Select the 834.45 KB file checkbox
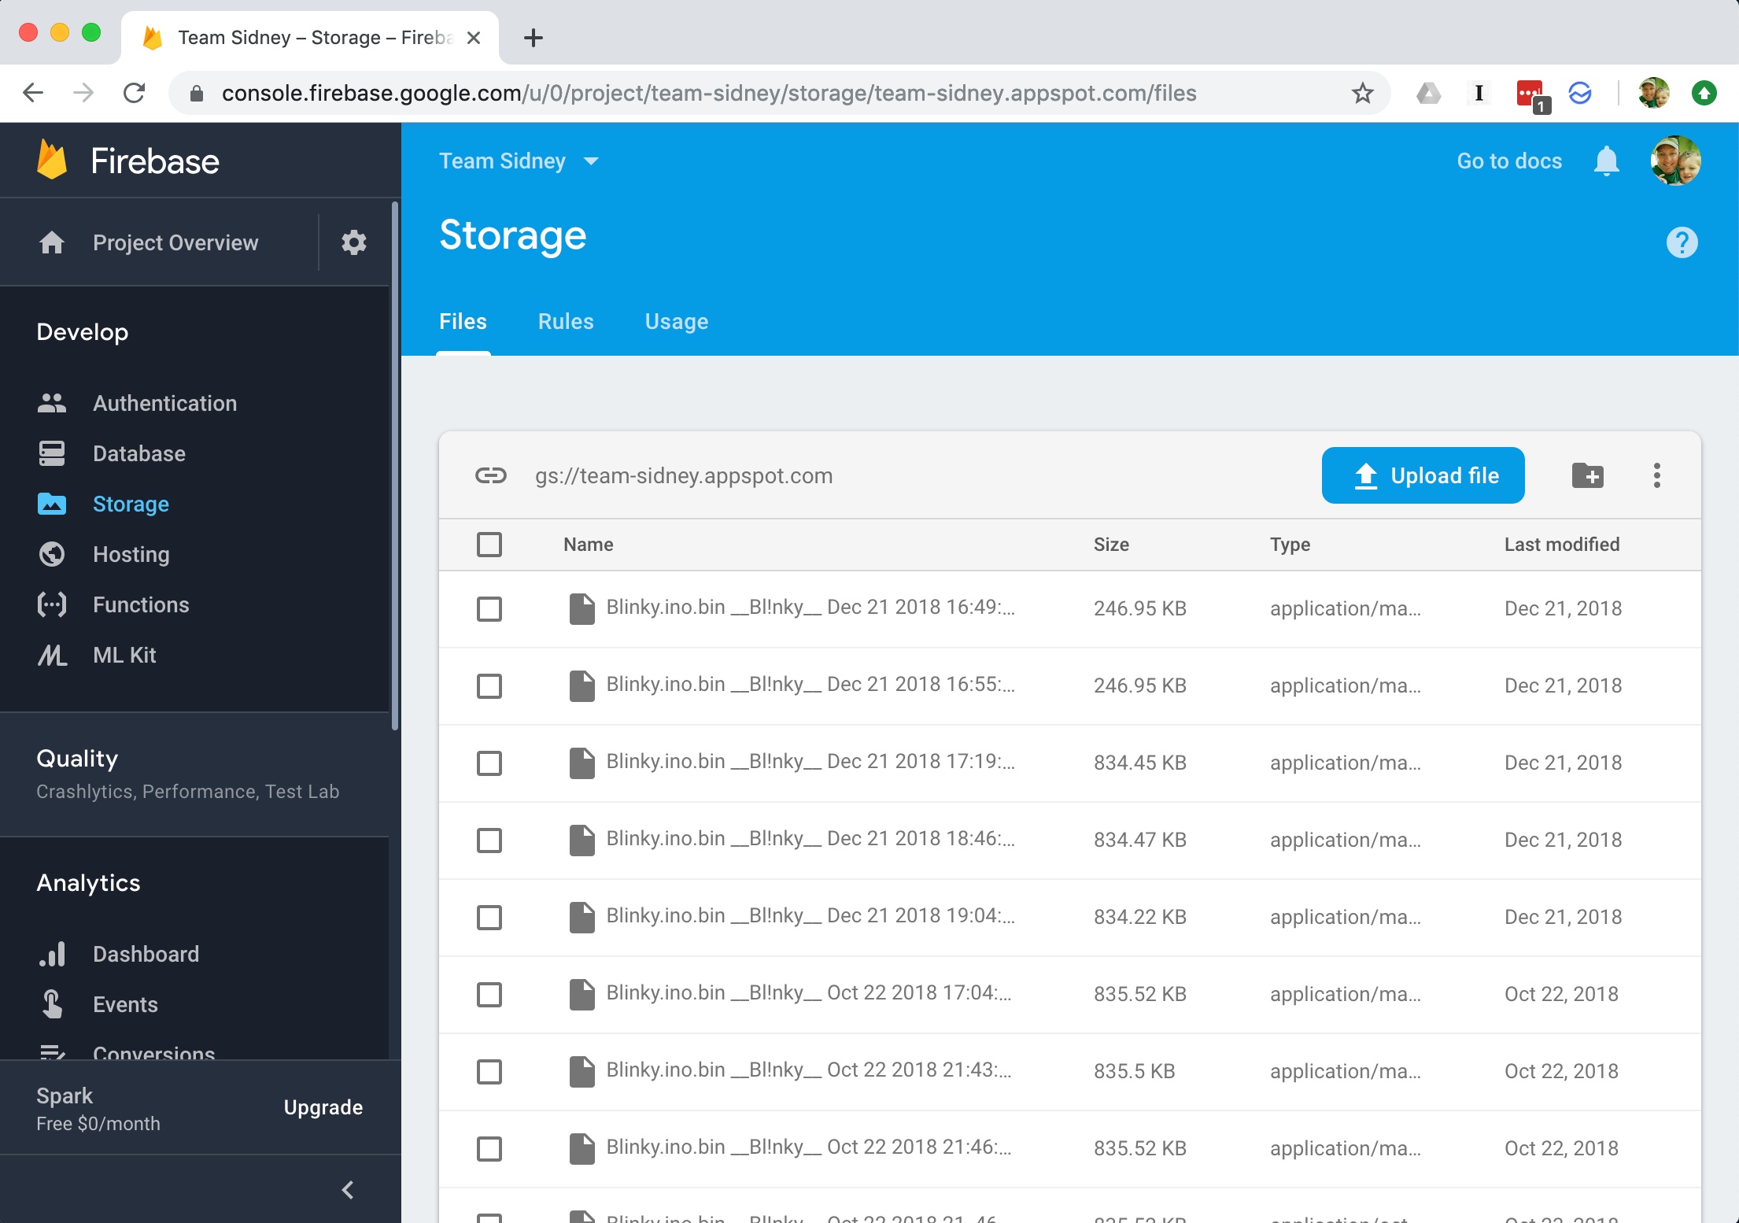The width and height of the screenshot is (1739, 1223). tap(489, 763)
